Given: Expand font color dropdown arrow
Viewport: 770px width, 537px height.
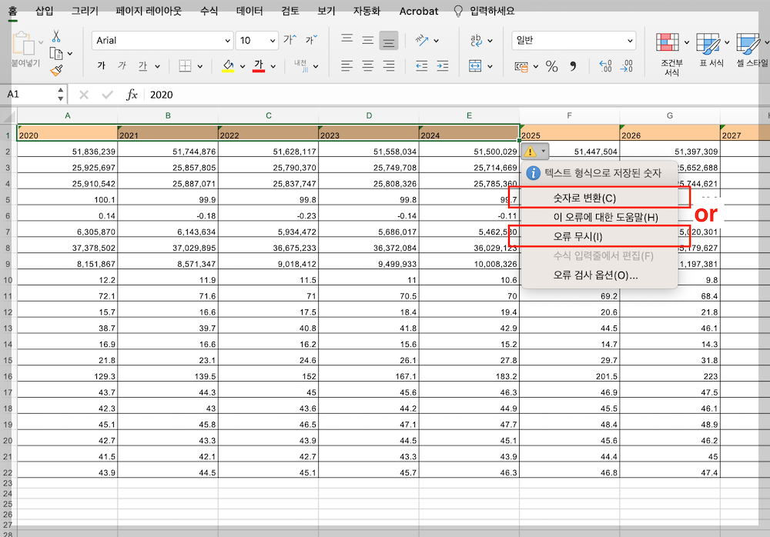Looking at the screenshot, I should 273,66.
